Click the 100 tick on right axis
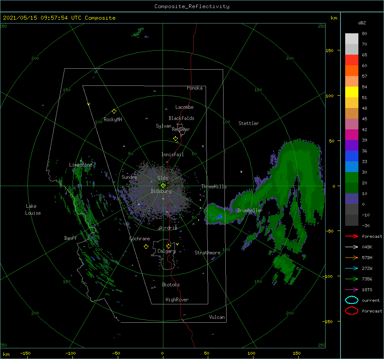Screen dimensions: 384x359 click(329, 96)
